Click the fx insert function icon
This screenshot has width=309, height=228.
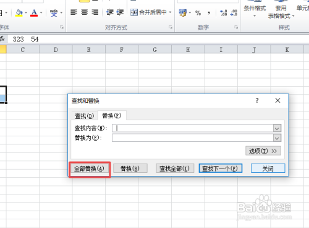[2, 39]
